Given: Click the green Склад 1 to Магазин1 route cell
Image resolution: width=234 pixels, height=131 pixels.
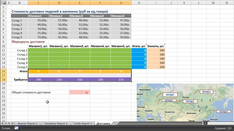Looking at the screenshot, I should tap(38, 50).
